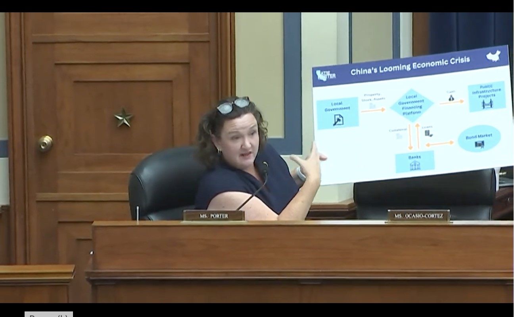Image resolution: width=514 pixels, height=317 pixels.
Task: Click the gavel document icon under Local Government
Action: click(338, 120)
